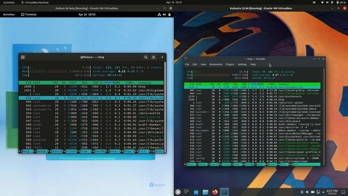Sort by CPU% column in Fedora htop
This screenshot has height=196, width=348.
[x=108, y=83]
